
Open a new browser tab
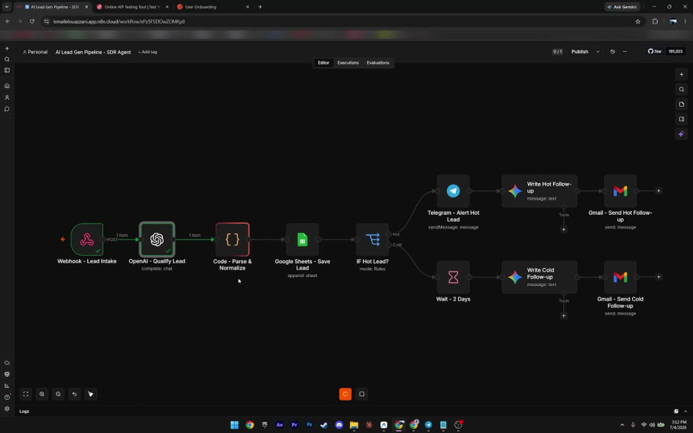(260, 7)
